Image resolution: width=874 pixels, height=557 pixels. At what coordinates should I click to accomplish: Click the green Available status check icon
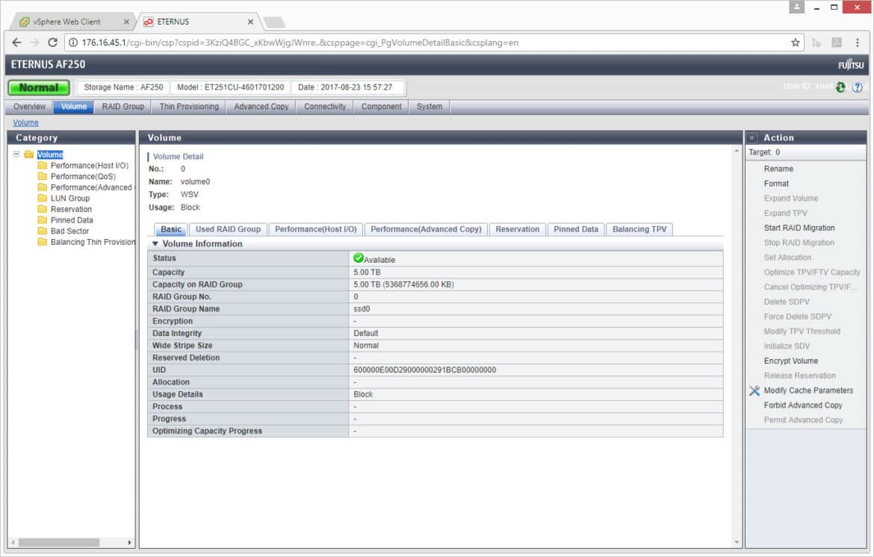[x=359, y=258]
